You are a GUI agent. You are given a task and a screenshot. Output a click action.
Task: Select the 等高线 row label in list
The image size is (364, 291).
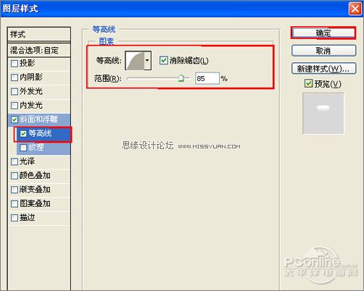(40, 133)
